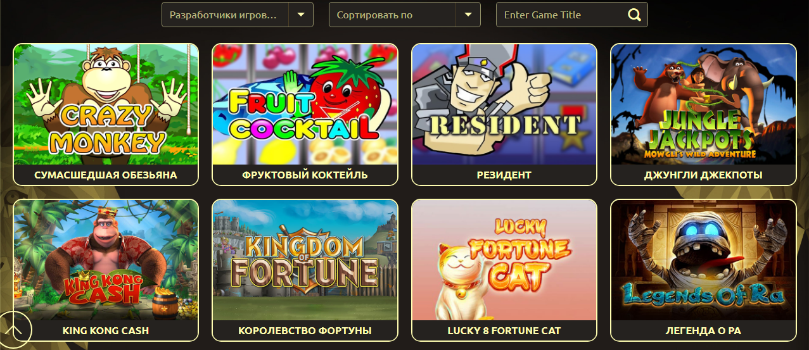Click the 'ДЖУНГЛИ ДЖЕКПОТЫ' title label
This screenshot has height=350, width=809.
[703, 175]
